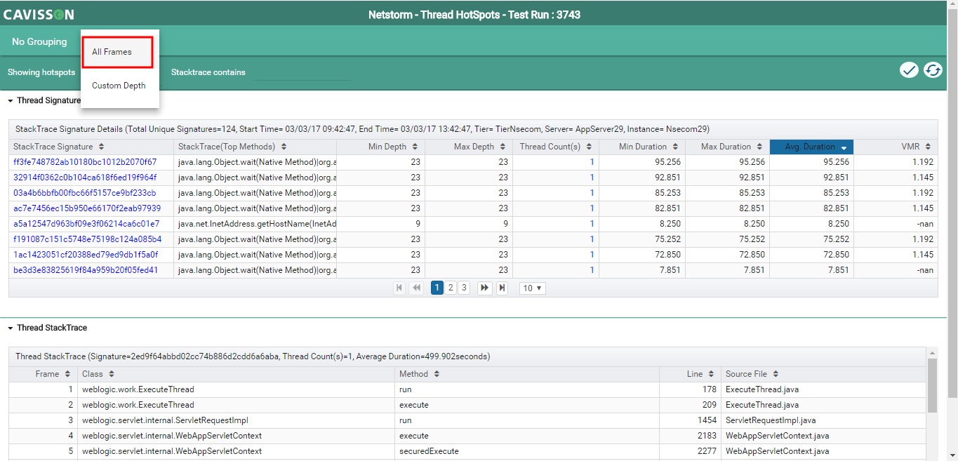Click the Thread StackTrace signature caption

pyautogui.click(x=253, y=356)
